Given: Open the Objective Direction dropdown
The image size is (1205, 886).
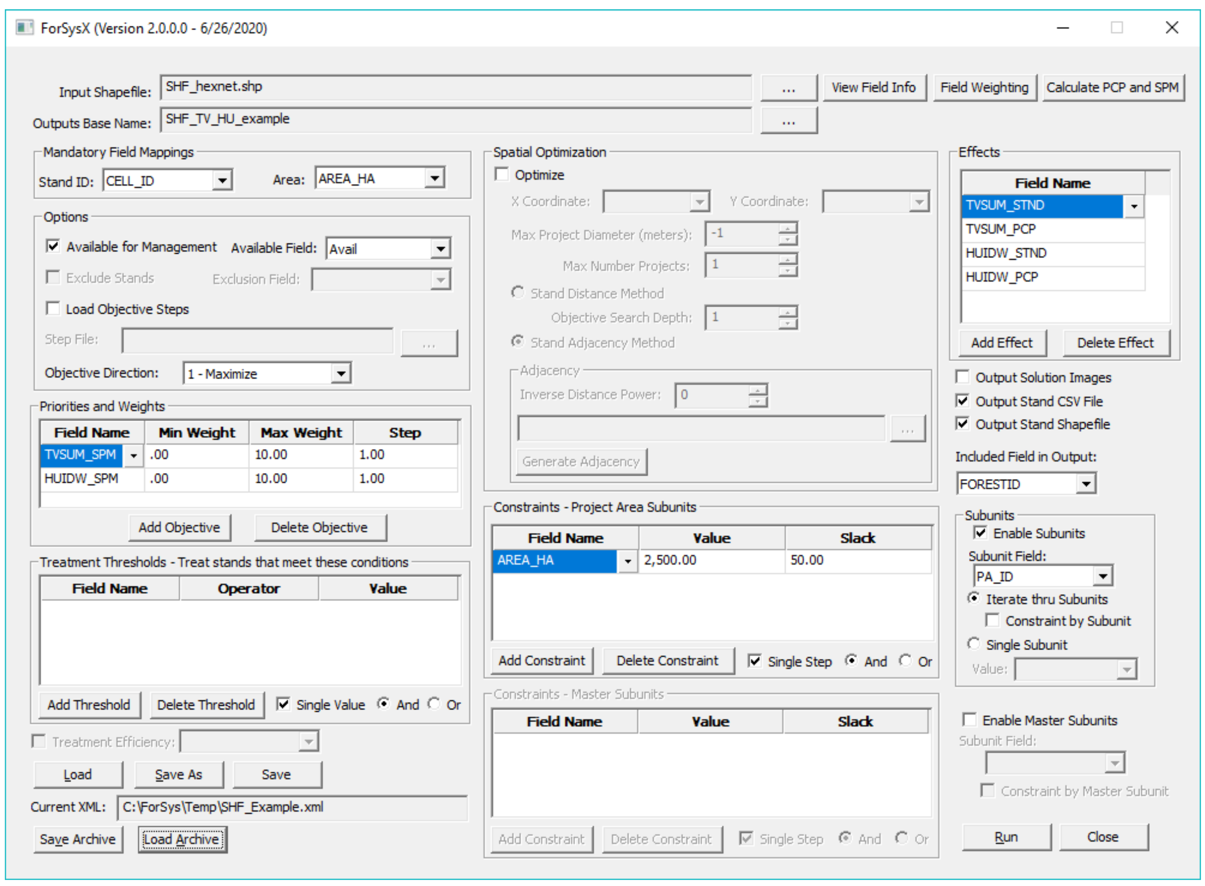Looking at the screenshot, I should click(x=340, y=373).
